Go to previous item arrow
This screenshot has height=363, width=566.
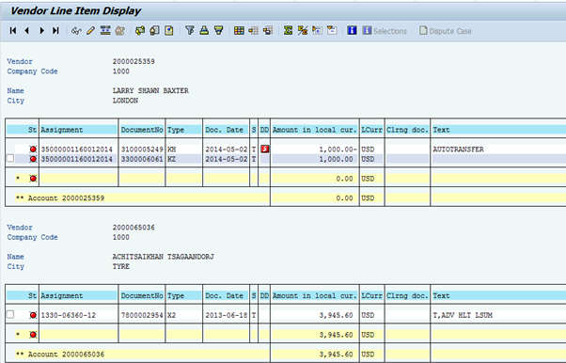tap(27, 31)
